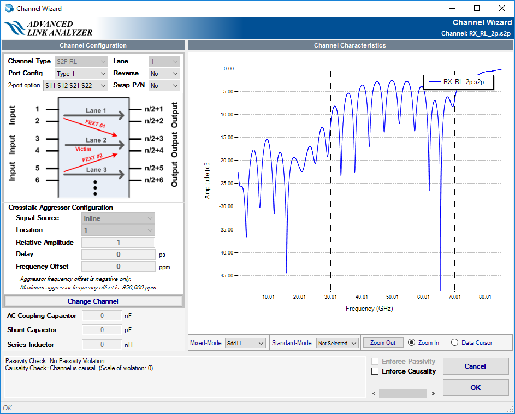Maximize the Channel Wizard window
Viewport: 515px width, 414px height.
pos(477,8)
